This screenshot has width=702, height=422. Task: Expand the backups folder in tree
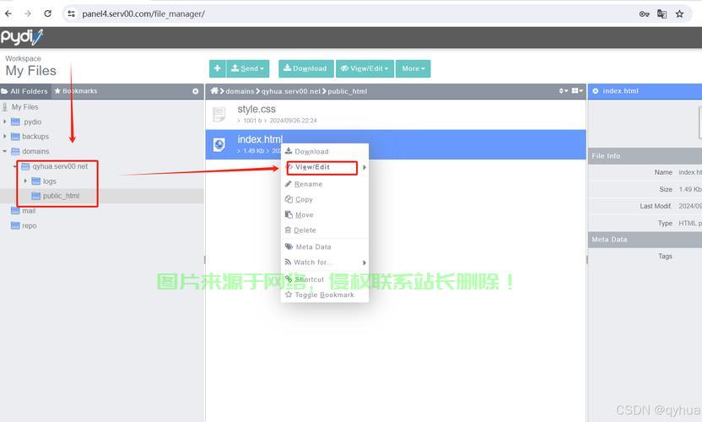tap(5, 137)
